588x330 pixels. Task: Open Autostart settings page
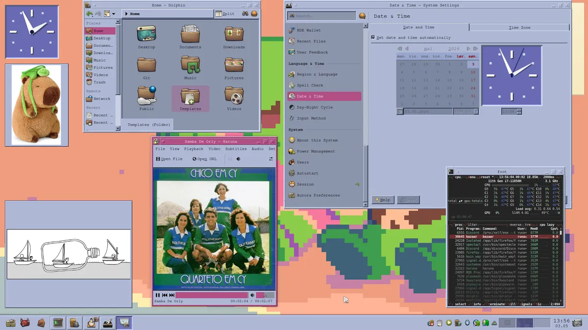pyautogui.click(x=324, y=174)
